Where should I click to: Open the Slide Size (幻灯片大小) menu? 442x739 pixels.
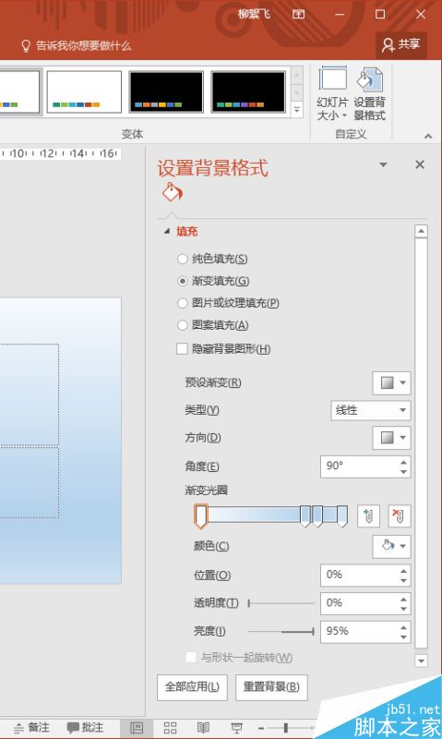click(x=332, y=94)
